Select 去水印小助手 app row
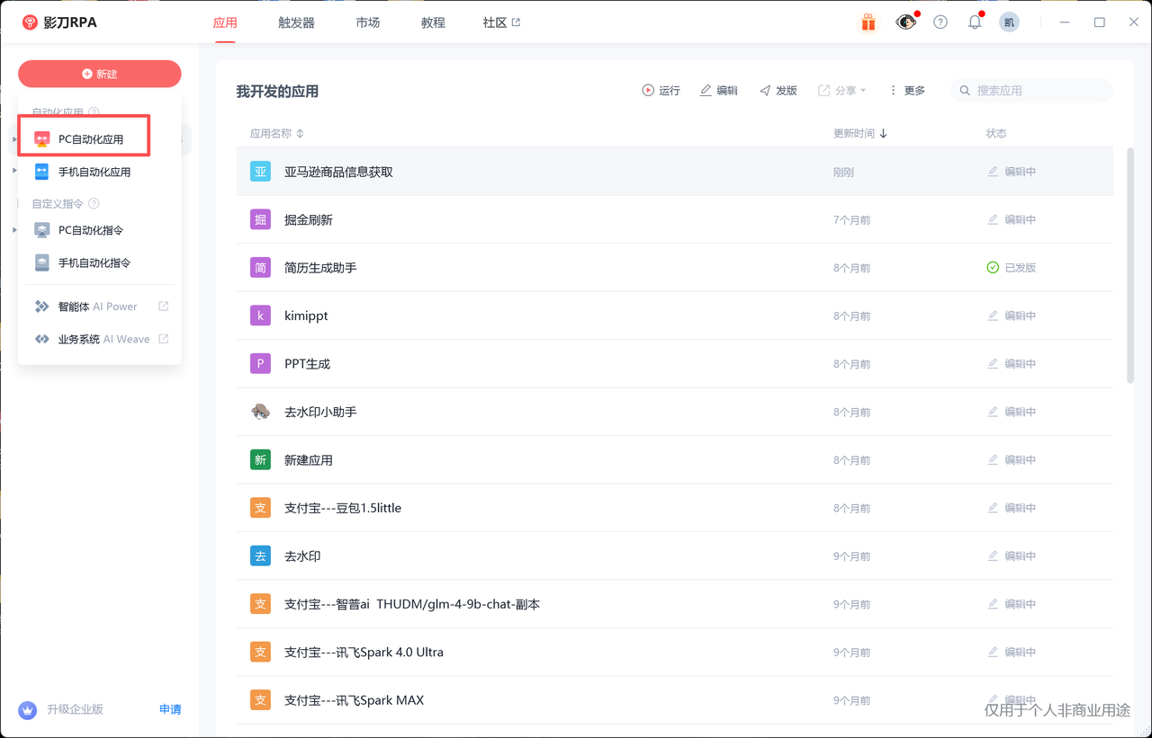Screen dimensions: 1152x738 (674, 412)
